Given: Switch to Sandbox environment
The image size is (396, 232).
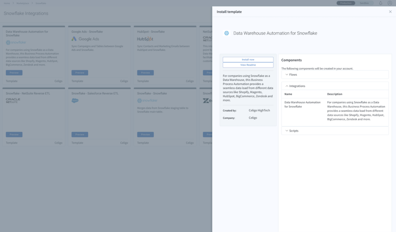Looking at the screenshot, I should click(364, 3).
